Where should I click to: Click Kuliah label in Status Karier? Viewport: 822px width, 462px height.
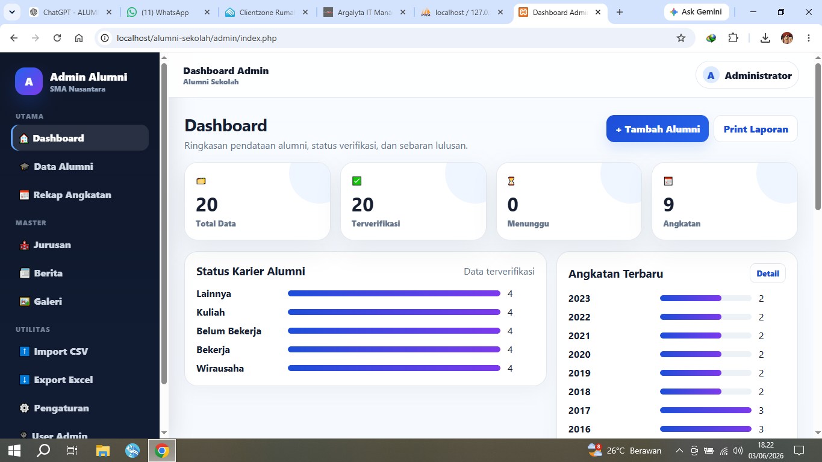click(x=210, y=312)
